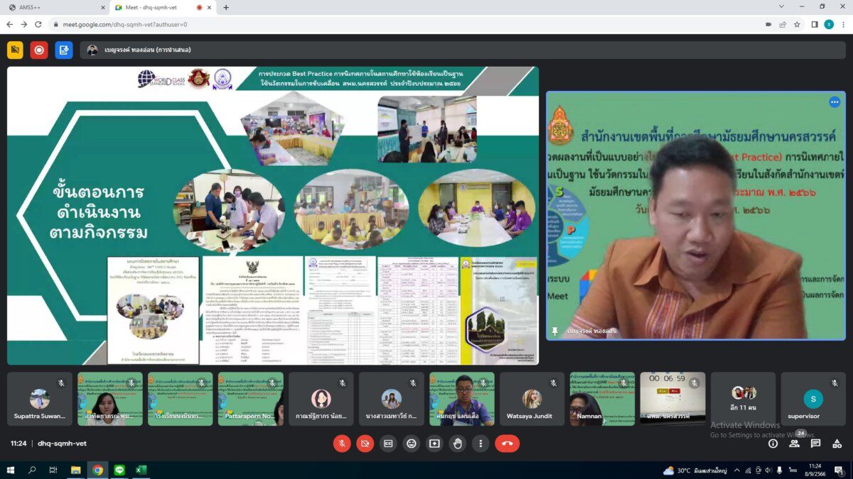
Task: Go forward in the browser
Action: click(x=24, y=24)
